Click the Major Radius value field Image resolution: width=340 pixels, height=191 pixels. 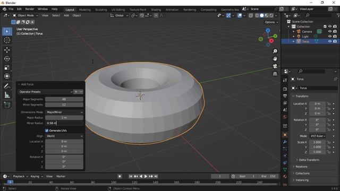(64, 118)
